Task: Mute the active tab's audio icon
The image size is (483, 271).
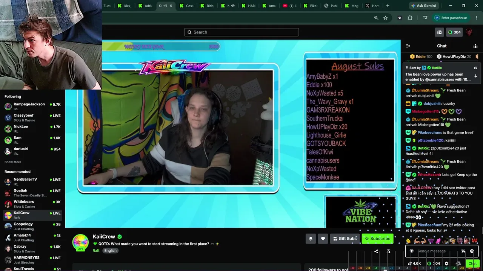Action: tap(165, 6)
